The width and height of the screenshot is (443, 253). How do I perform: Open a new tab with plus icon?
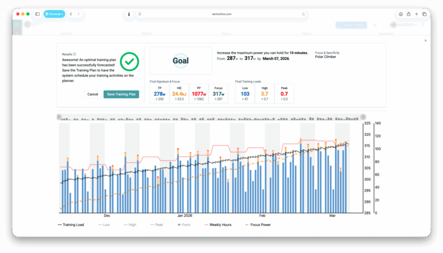(416, 14)
